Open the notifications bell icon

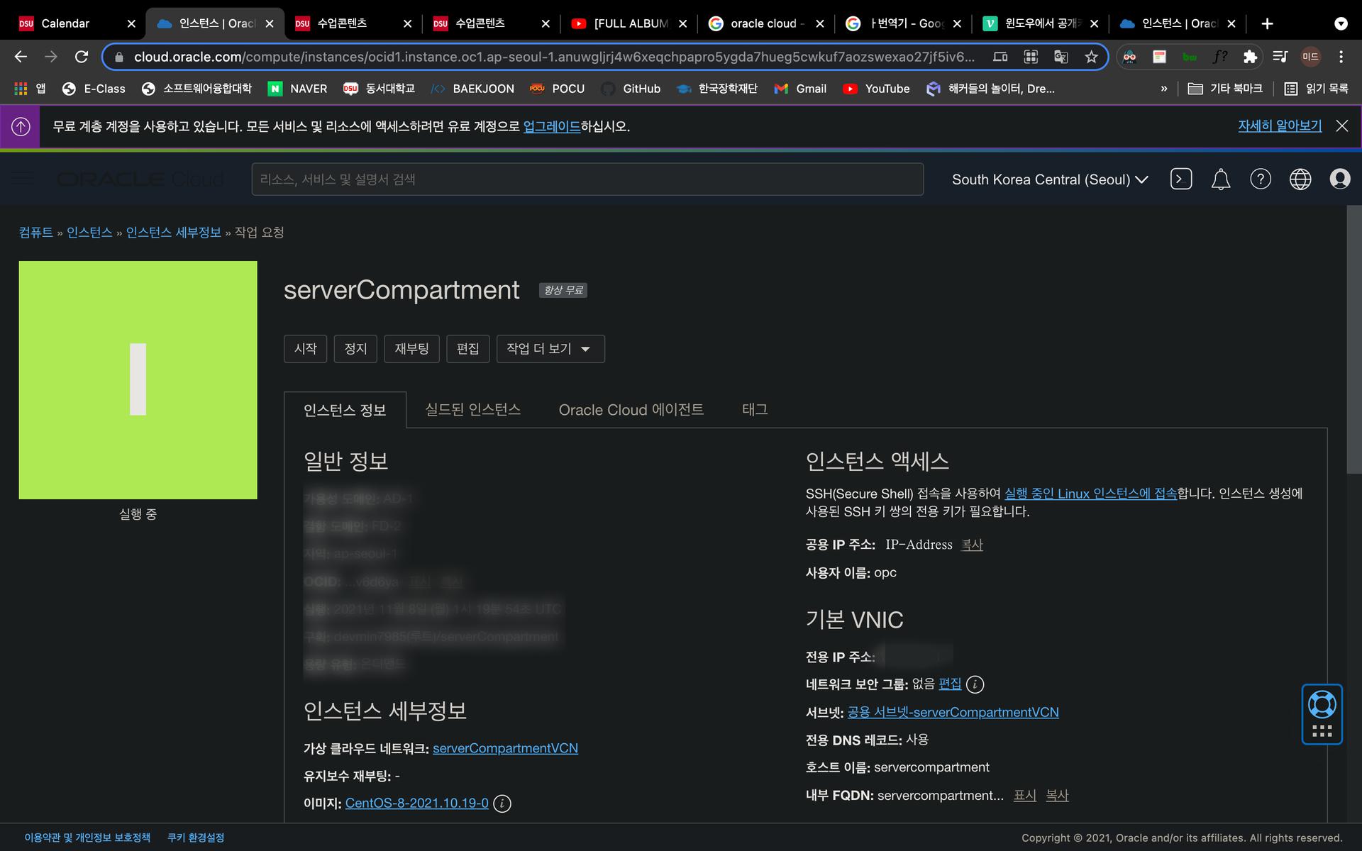click(1220, 179)
